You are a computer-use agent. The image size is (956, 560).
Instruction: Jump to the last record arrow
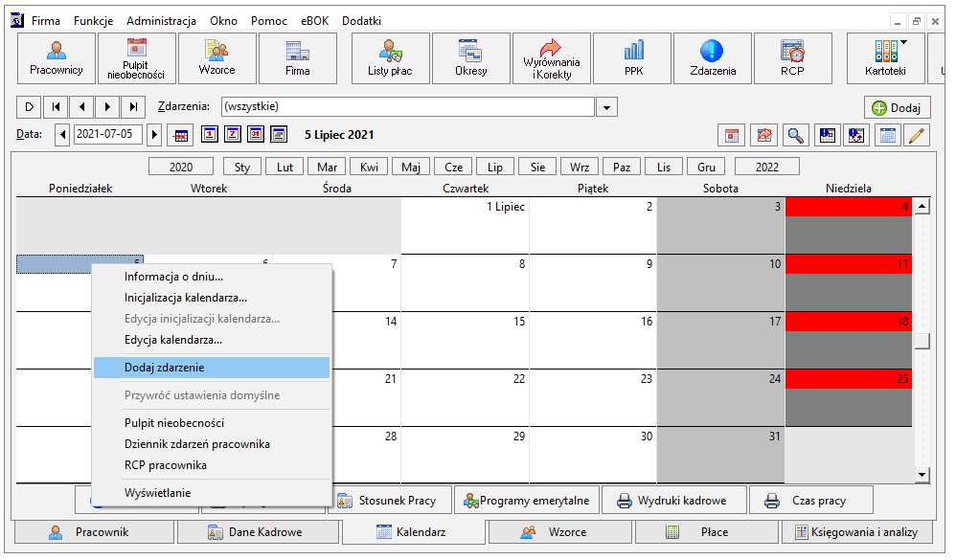coord(133,106)
